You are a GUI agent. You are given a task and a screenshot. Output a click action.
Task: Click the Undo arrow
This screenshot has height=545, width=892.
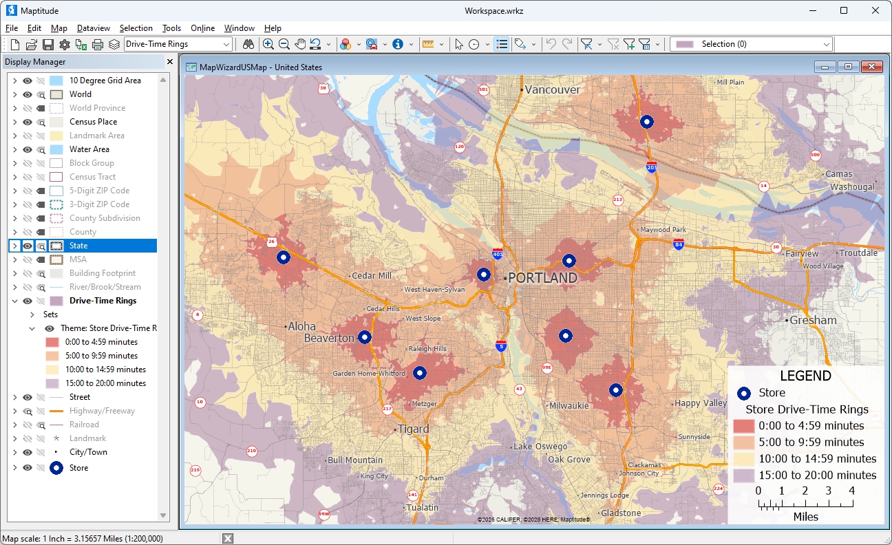pos(551,44)
